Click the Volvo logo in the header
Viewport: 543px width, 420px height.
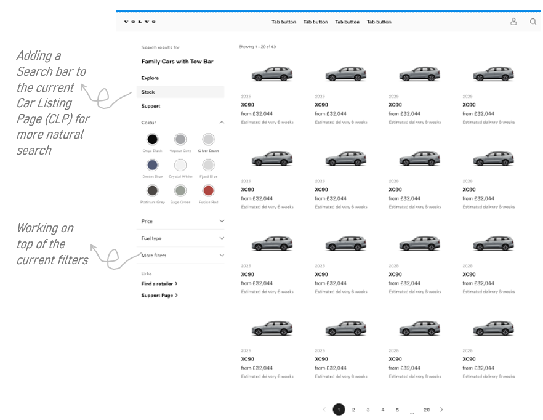coord(140,22)
